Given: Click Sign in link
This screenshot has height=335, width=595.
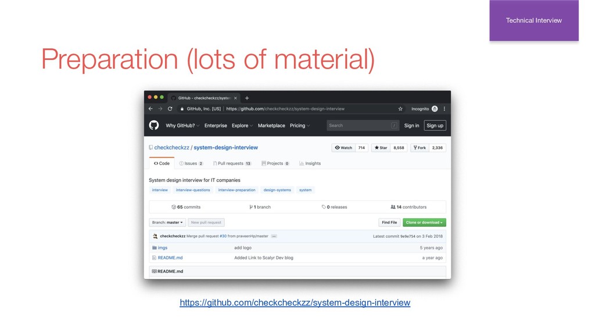Looking at the screenshot, I should (x=411, y=126).
